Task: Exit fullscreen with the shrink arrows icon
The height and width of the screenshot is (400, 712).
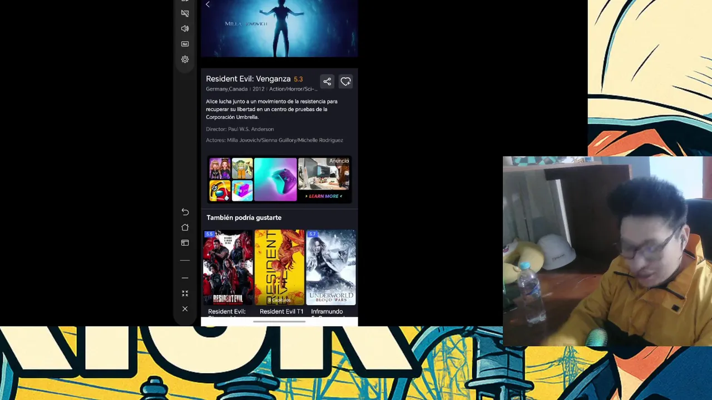Action: (x=185, y=293)
